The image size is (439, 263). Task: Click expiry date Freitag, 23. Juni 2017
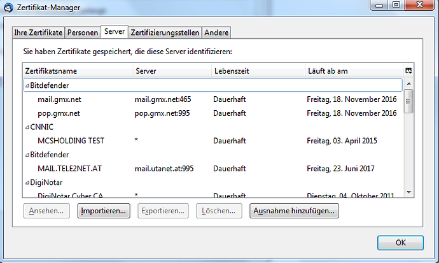tap(340, 169)
